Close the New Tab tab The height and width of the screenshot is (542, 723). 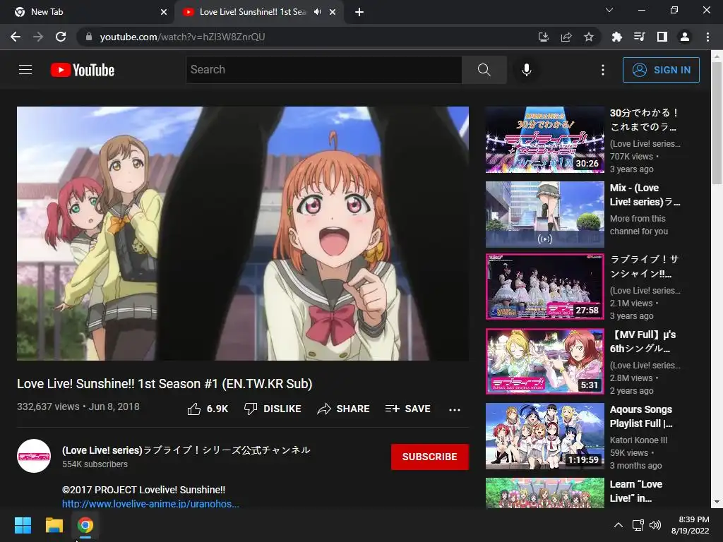click(164, 13)
